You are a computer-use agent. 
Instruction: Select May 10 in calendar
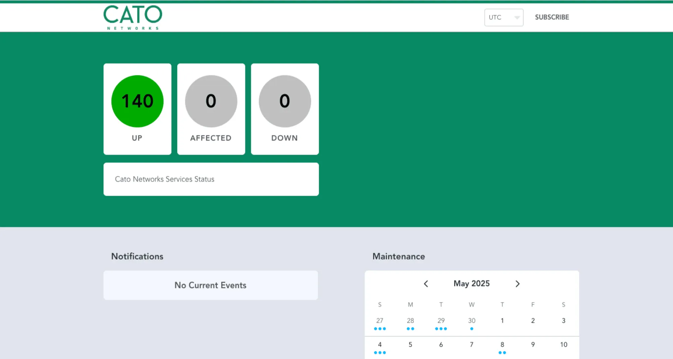pos(564,345)
